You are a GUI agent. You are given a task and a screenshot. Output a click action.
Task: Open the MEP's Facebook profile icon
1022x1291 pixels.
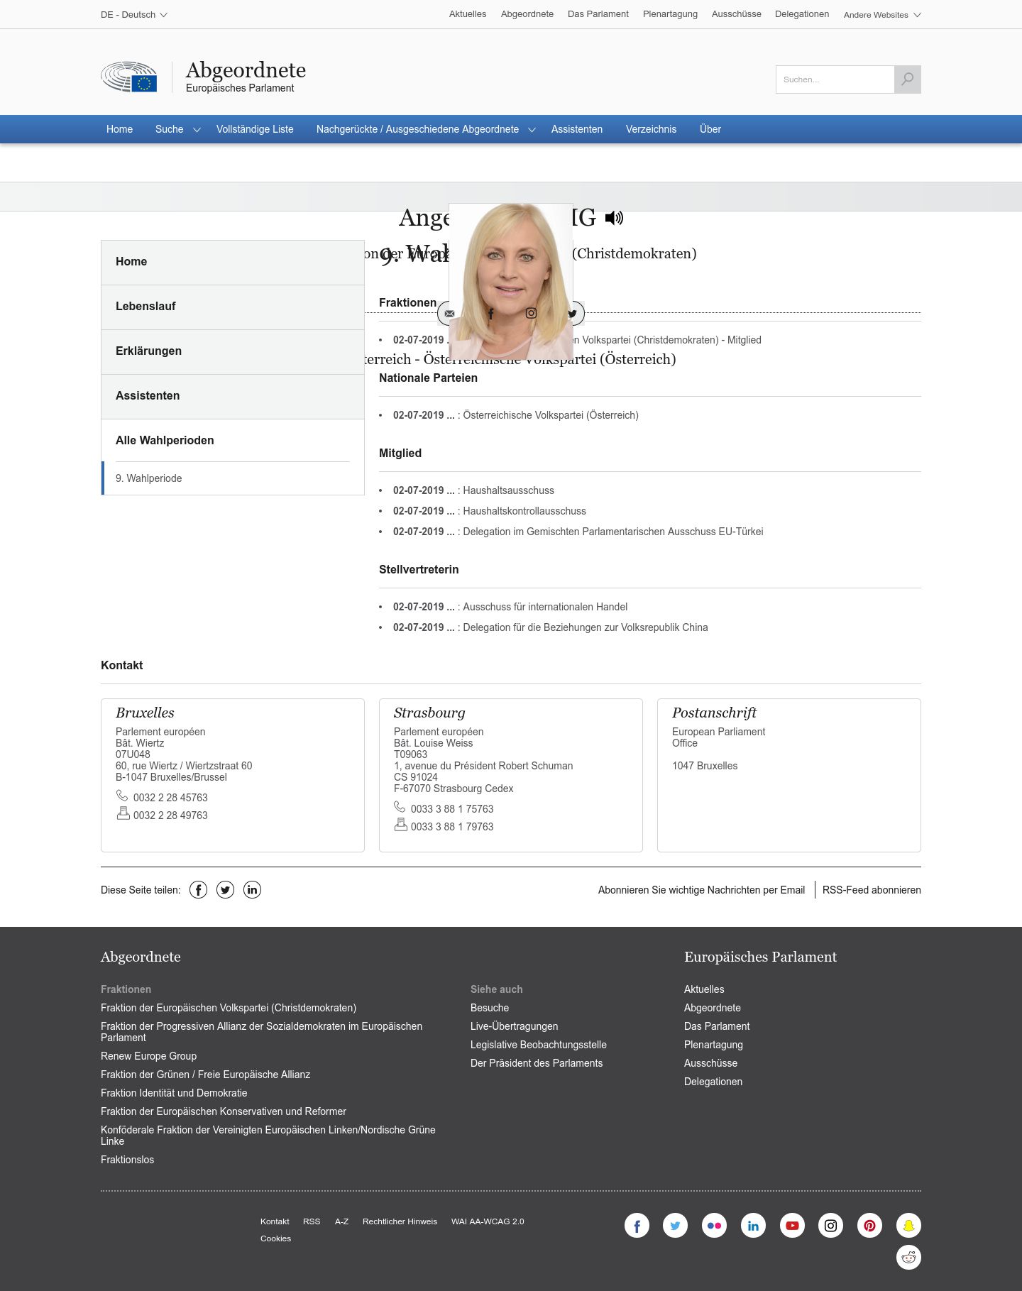pos(490,313)
